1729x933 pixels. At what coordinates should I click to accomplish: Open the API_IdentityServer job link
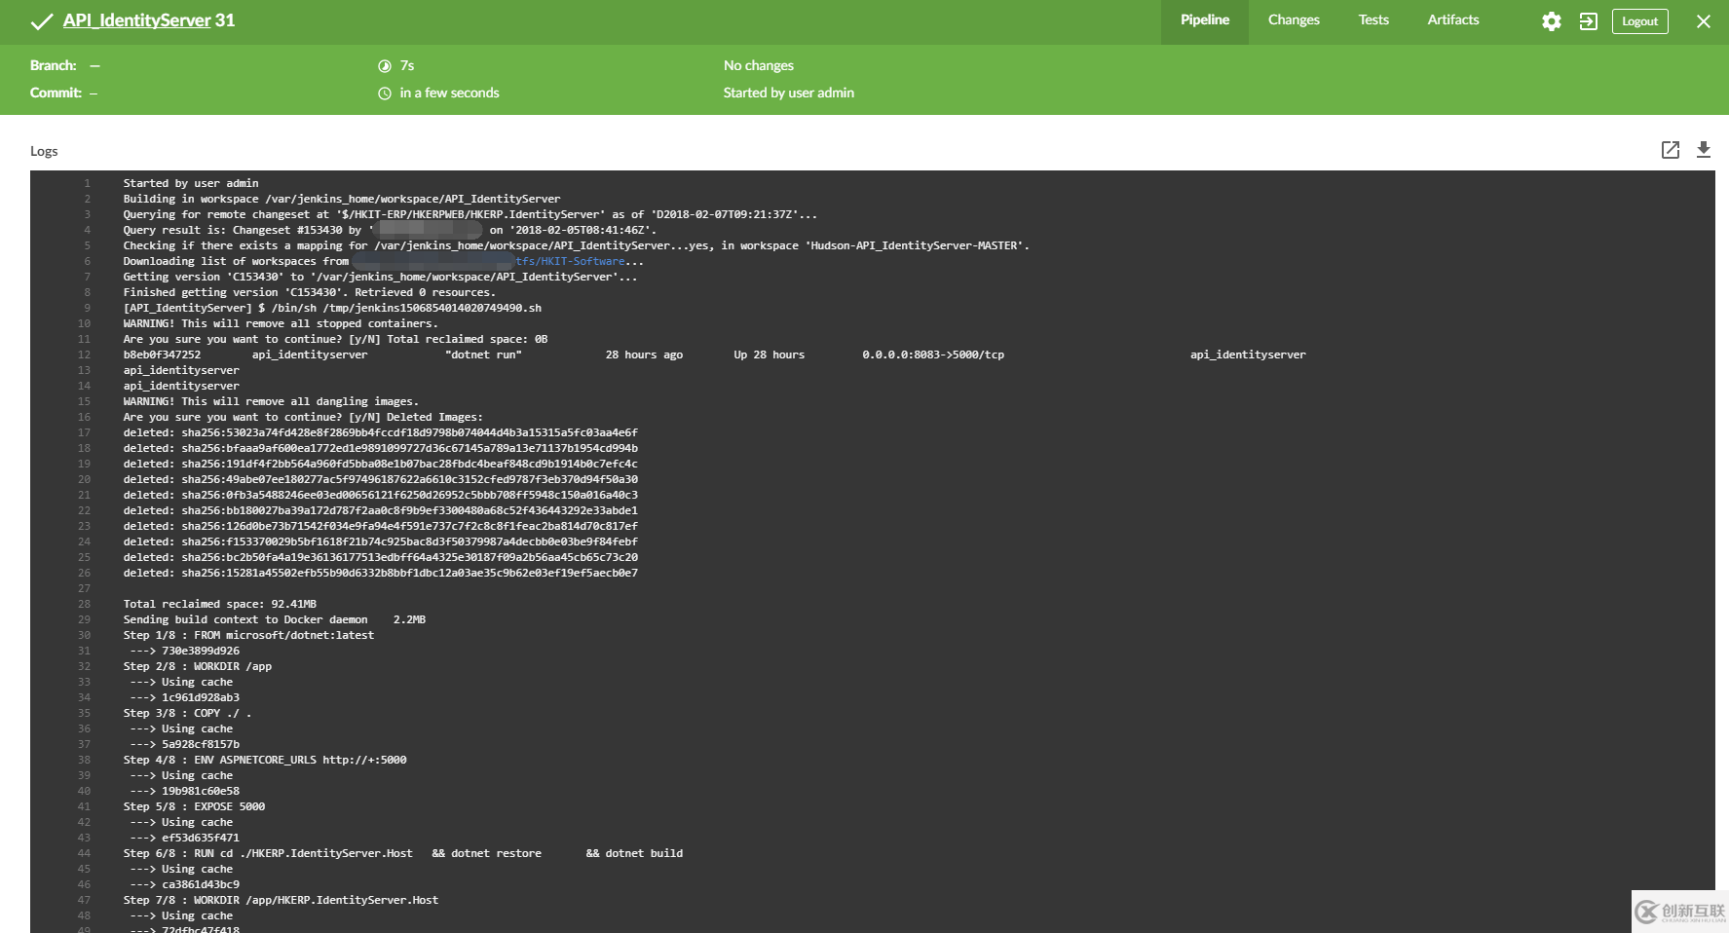coord(136,20)
